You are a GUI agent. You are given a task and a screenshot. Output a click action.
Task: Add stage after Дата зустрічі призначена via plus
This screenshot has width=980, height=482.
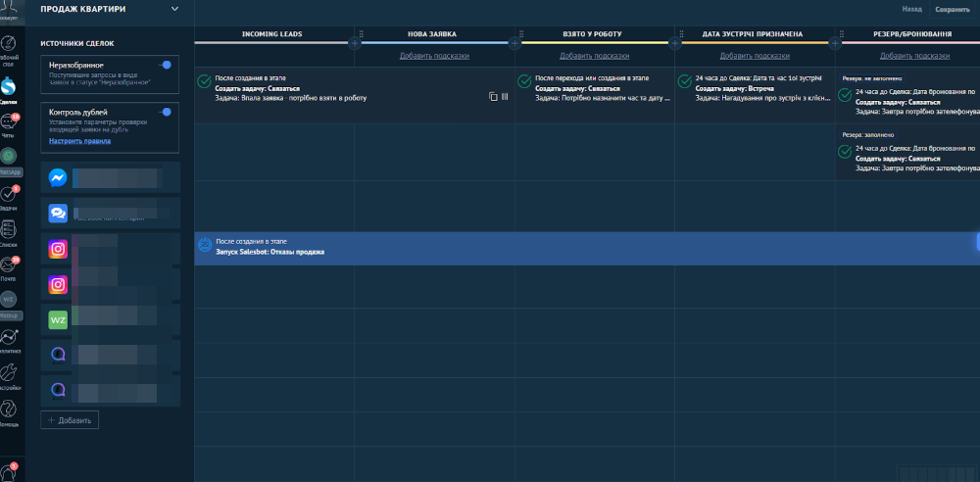pos(834,43)
